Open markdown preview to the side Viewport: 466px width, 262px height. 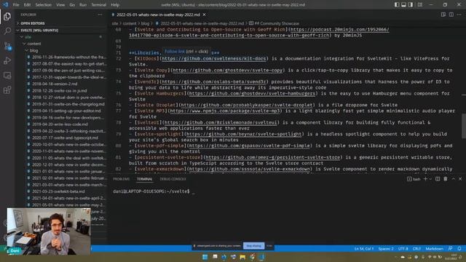443,15
